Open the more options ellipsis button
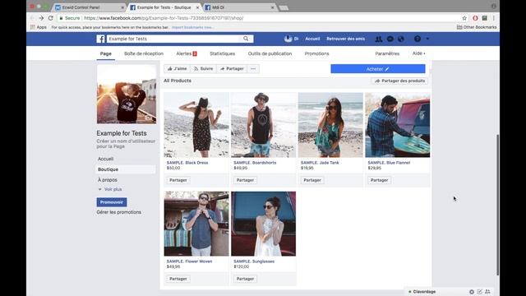The image size is (526, 296). pos(253,69)
